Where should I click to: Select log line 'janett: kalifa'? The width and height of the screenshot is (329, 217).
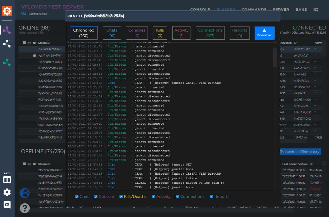click(x=172, y=178)
